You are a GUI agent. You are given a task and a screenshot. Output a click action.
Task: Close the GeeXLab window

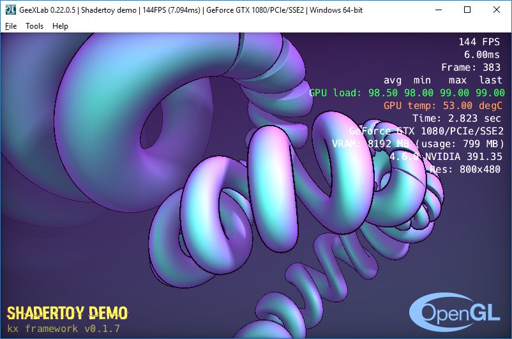pyautogui.click(x=497, y=10)
